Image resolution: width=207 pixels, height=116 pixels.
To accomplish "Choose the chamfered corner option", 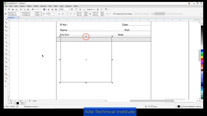I will 75,14.
